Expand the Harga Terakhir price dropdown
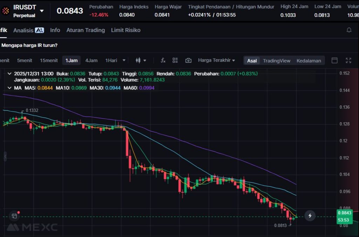 (216, 60)
